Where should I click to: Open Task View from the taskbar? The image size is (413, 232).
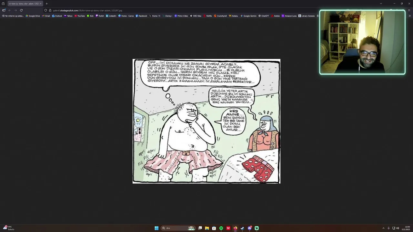tap(200, 228)
